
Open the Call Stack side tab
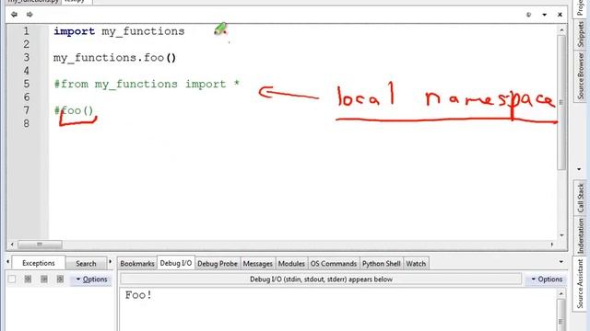pos(580,198)
